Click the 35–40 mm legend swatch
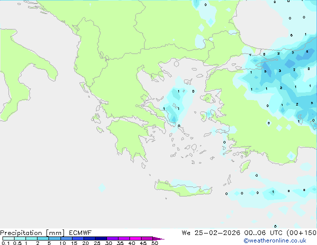 point(123,238)
